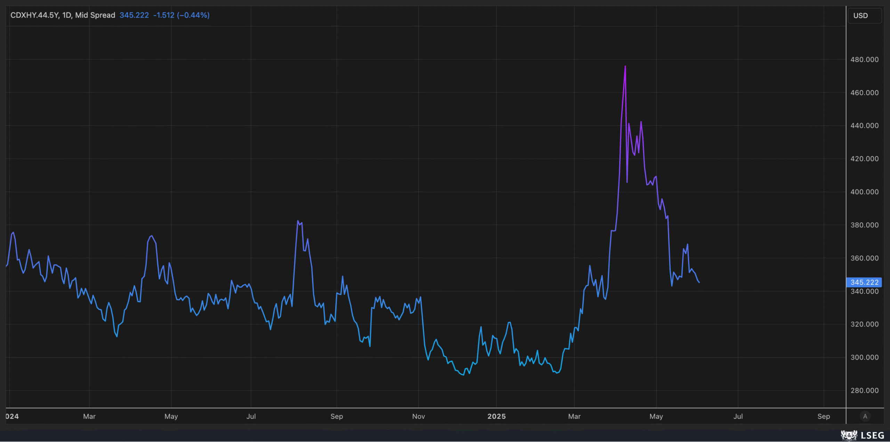
Task: Click the change value -1.512 (−0.44%)
Action: tap(181, 15)
